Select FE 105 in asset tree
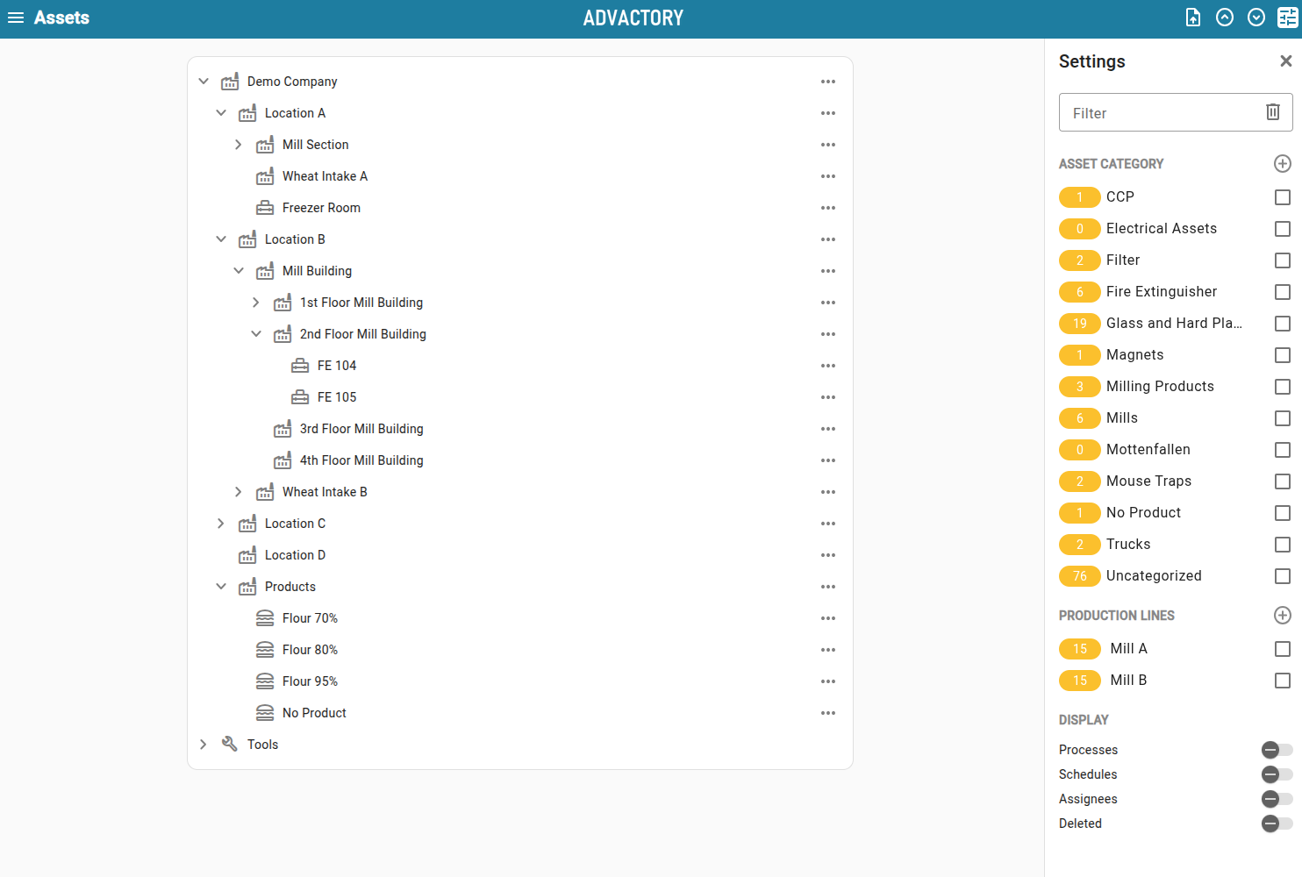Viewport: 1302px width, 877px height. tap(337, 397)
